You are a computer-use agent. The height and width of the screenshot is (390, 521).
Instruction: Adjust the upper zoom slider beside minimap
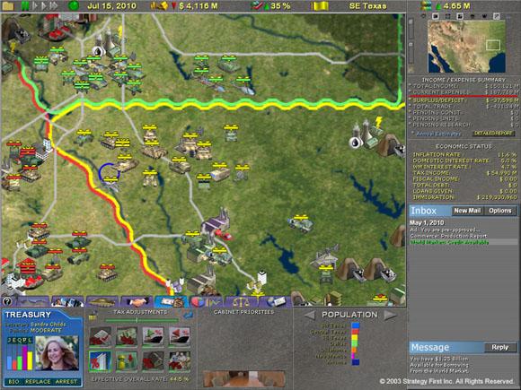click(411, 28)
